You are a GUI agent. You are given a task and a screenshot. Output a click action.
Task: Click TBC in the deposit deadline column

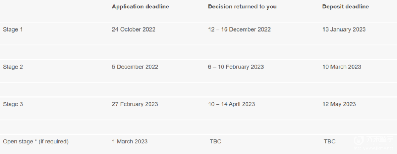click(330, 142)
